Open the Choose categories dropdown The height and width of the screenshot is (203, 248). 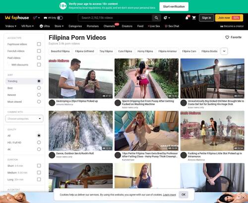coord(24,119)
